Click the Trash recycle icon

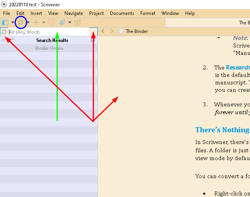pyautogui.click(x=51, y=22)
